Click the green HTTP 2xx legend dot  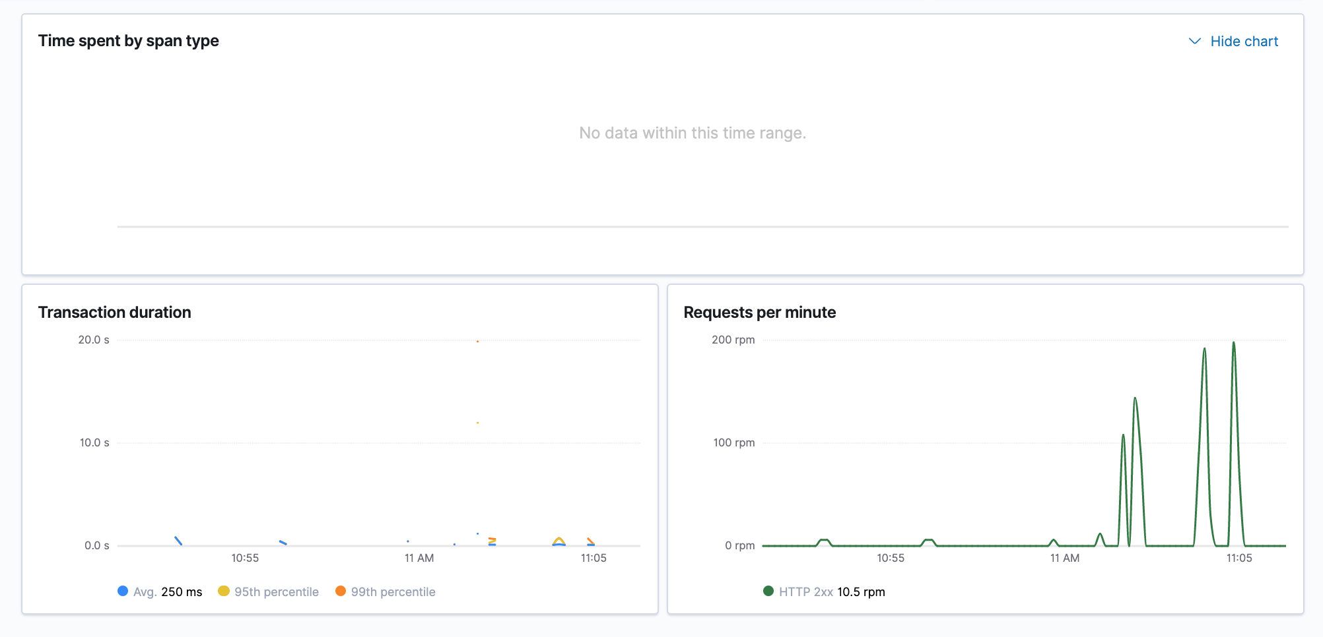coord(768,591)
